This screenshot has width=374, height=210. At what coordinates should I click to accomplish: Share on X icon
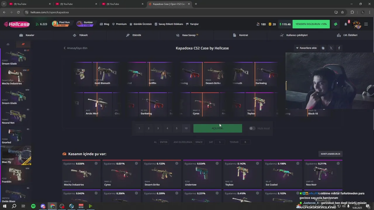click(331, 48)
